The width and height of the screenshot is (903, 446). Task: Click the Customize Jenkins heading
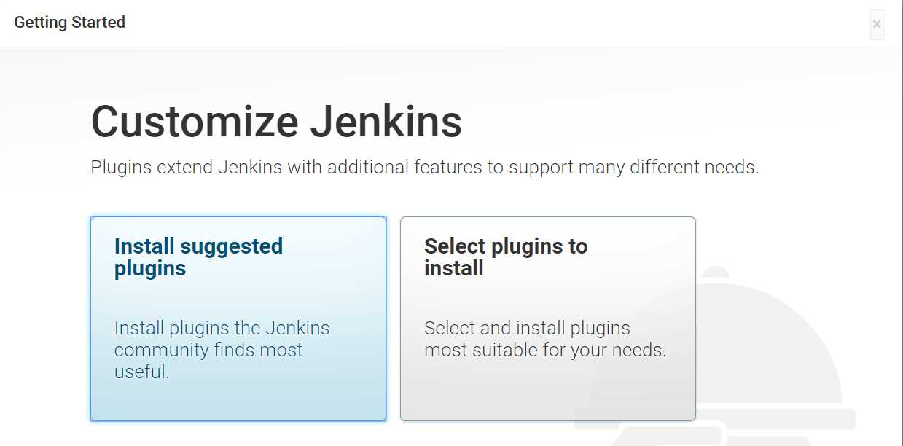(276, 121)
